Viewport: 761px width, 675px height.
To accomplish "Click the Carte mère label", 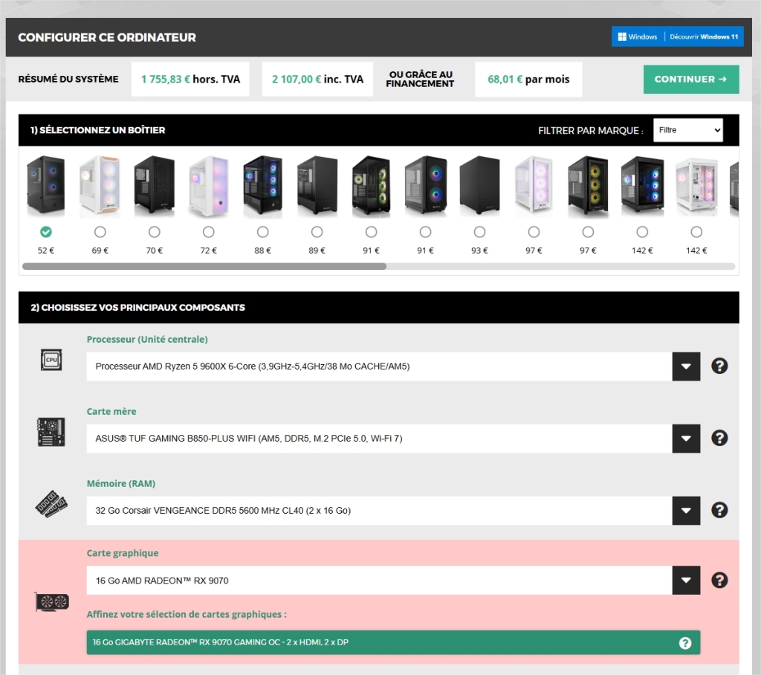I will tap(111, 411).
